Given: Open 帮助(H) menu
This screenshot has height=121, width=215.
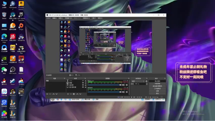Looking at the screenshot, I should [100, 18].
